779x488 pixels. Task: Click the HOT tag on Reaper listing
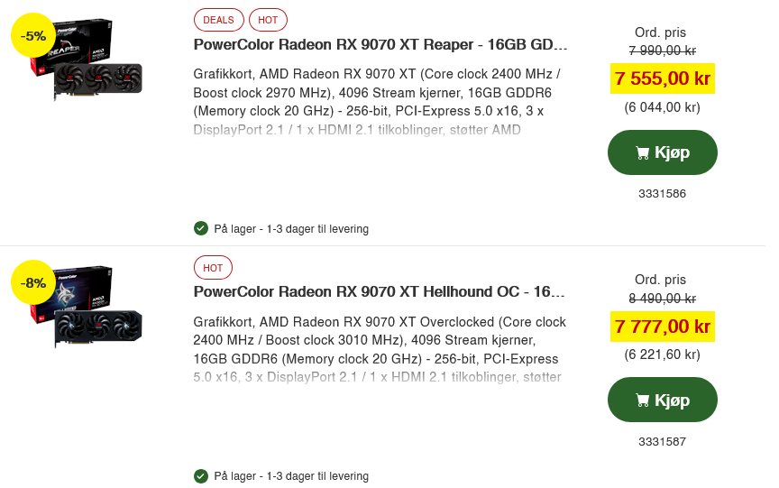click(268, 20)
